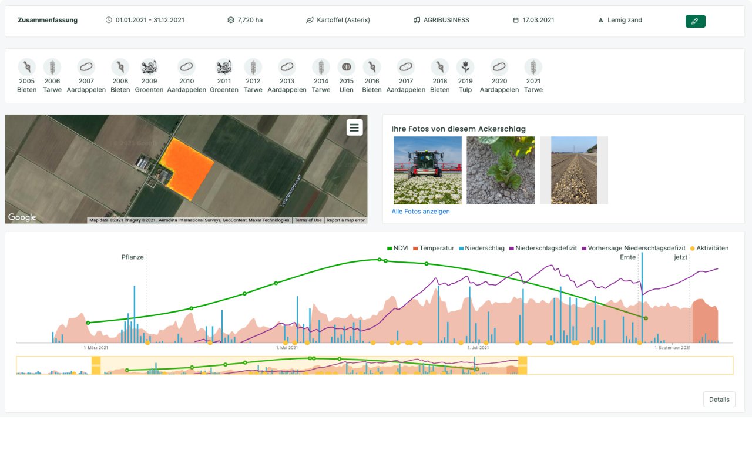Open the Alle Fotos anzeigen link
Screen dimensions: 752x470
click(x=421, y=211)
